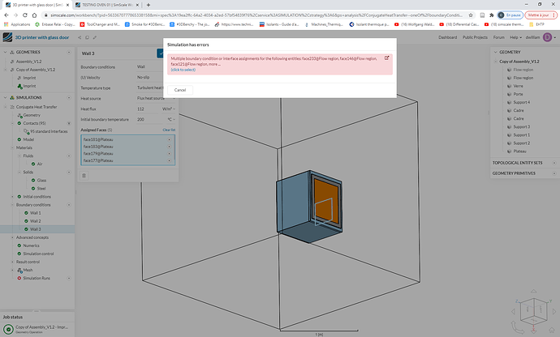Remove face177@Plateau from assigned faces
The width and height of the screenshot is (560, 337).
click(170, 160)
